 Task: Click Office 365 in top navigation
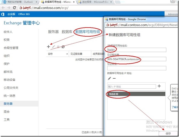point(24,14)
